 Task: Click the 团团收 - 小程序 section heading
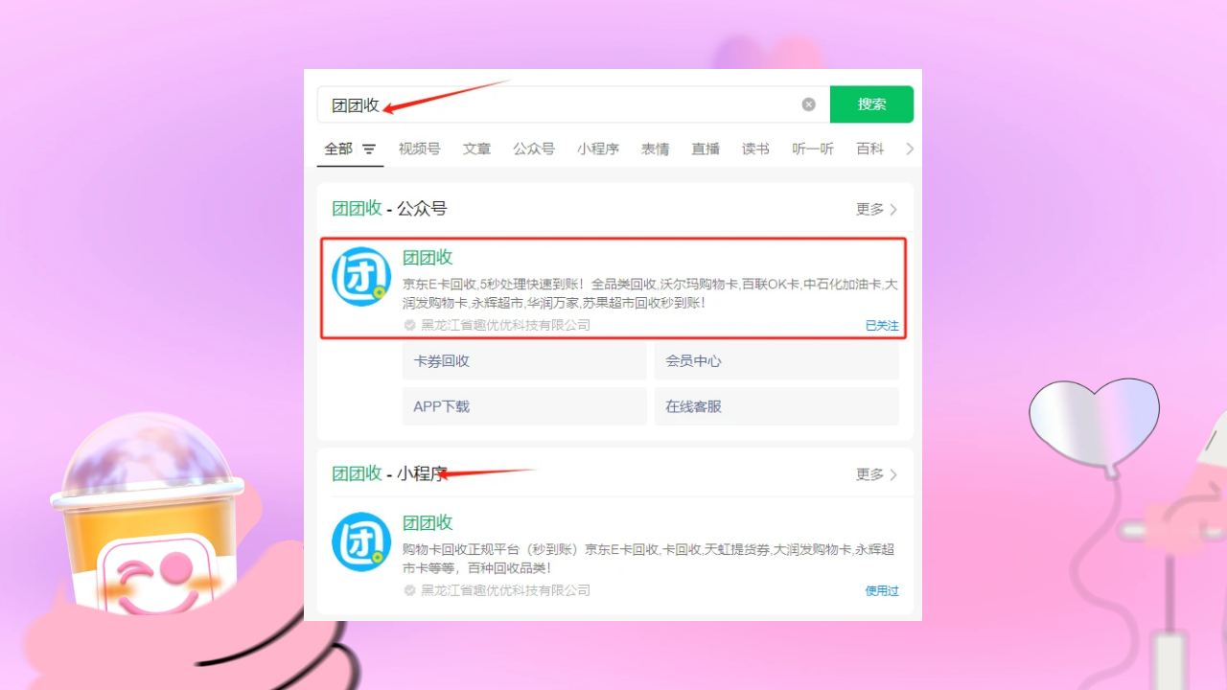click(389, 473)
